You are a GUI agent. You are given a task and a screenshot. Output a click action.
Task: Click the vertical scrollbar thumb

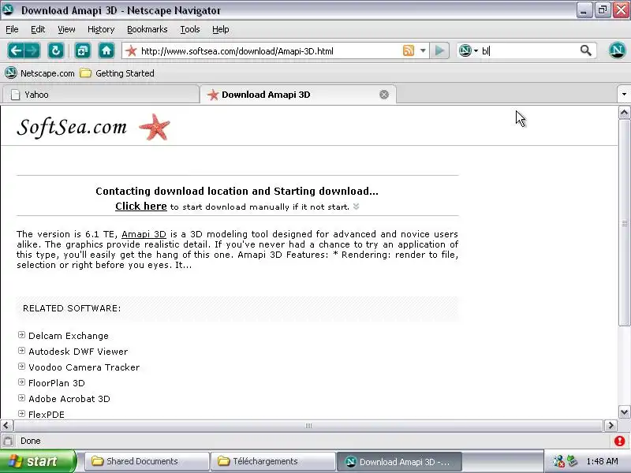coord(624,223)
